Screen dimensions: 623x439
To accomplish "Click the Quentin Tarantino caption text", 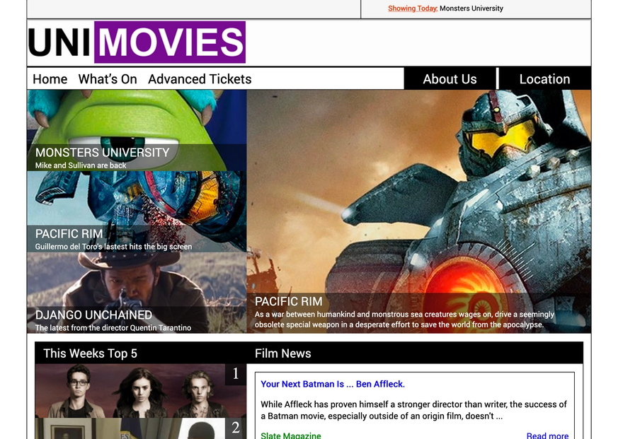I will tap(113, 328).
